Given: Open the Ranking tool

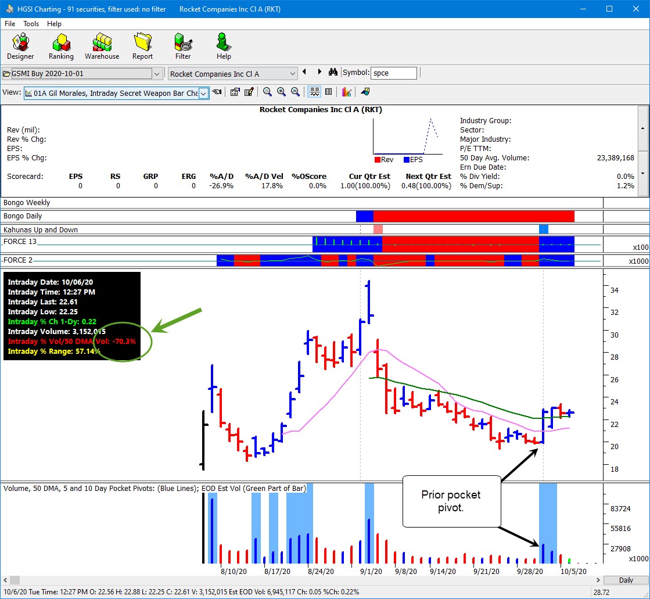Looking at the screenshot, I should coord(61,46).
